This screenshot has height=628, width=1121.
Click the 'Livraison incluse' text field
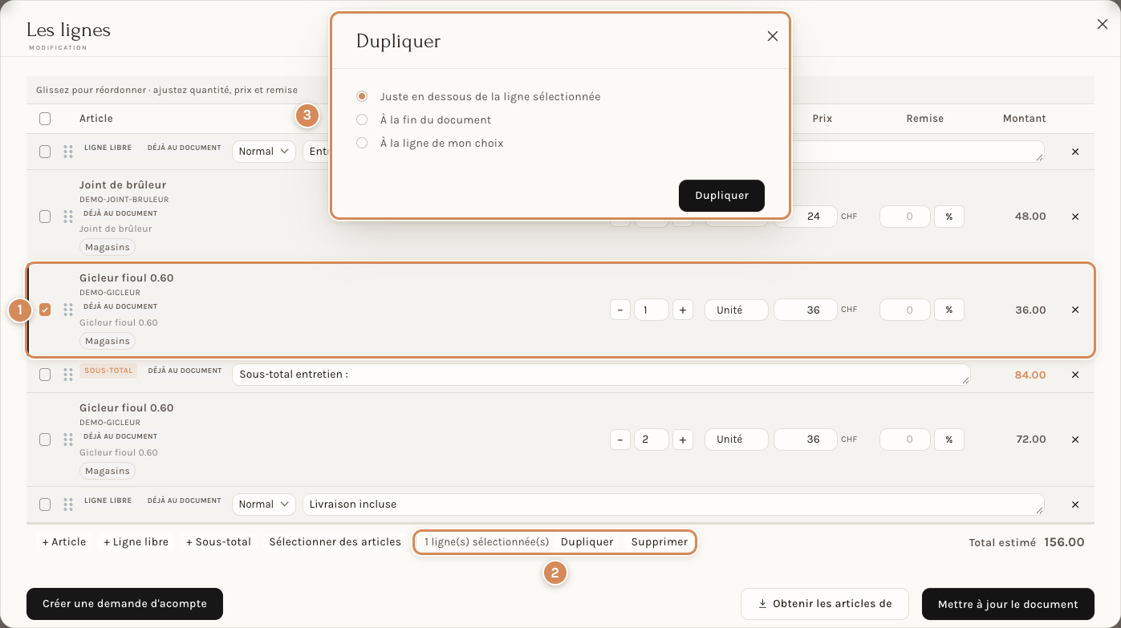(x=673, y=504)
